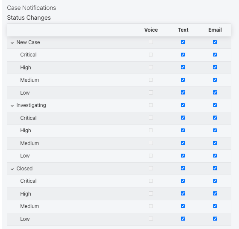This screenshot has width=239, height=229.
Task: Click the Email column header
Action: [x=215, y=30]
